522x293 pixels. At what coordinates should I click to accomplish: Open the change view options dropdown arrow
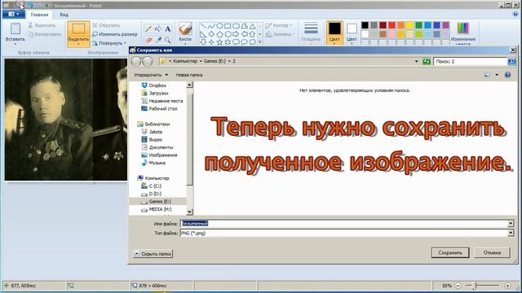click(x=497, y=75)
